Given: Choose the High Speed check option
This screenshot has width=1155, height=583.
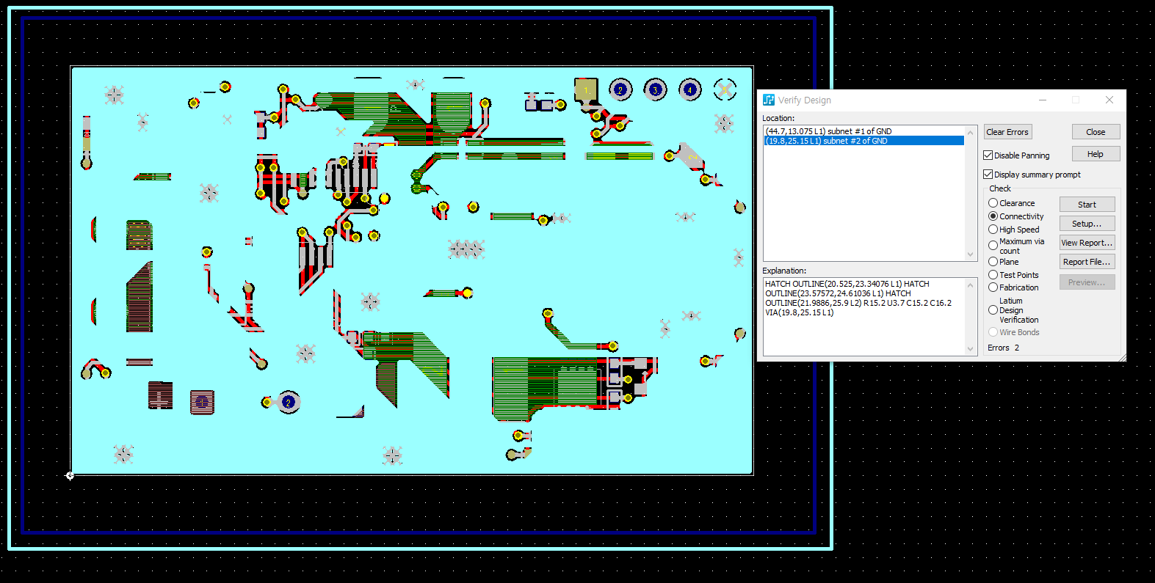Looking at the screenshot, I should [x=993, y=230].
